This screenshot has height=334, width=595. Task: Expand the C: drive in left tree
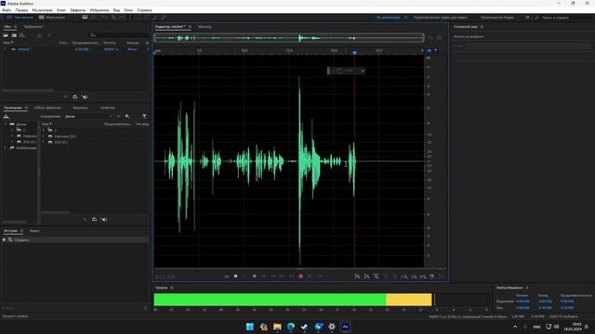tap(12, 130)
